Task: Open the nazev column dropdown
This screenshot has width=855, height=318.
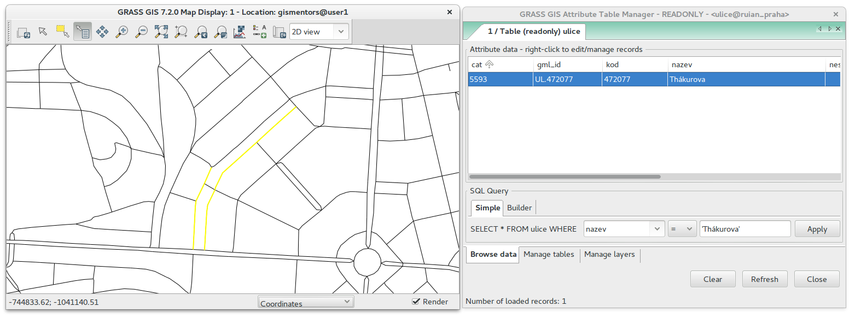Action: tap(624, 229)
